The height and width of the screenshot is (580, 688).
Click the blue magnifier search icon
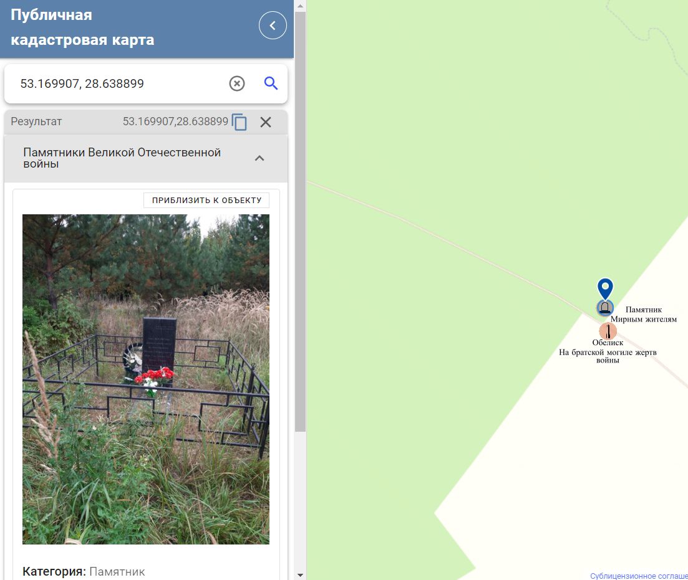pos(271,83)
